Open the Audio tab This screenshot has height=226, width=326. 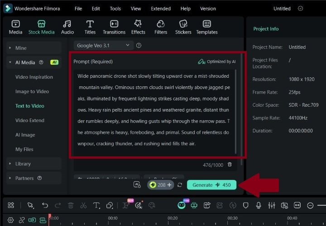(x=67, y=27)
